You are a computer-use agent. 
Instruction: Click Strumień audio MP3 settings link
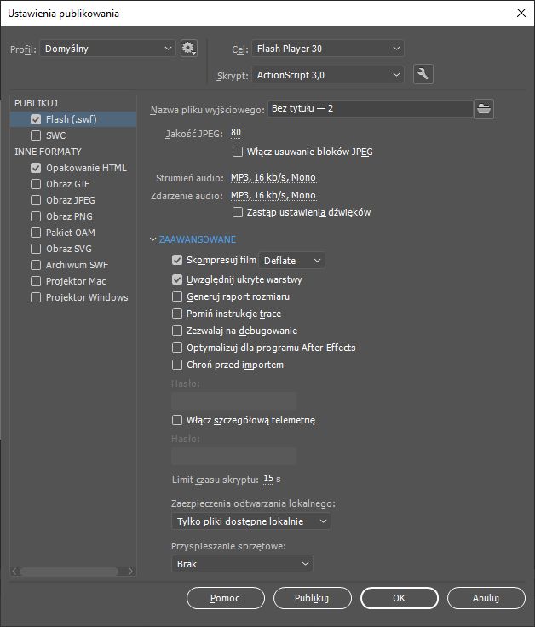click(x=273, y=178)
